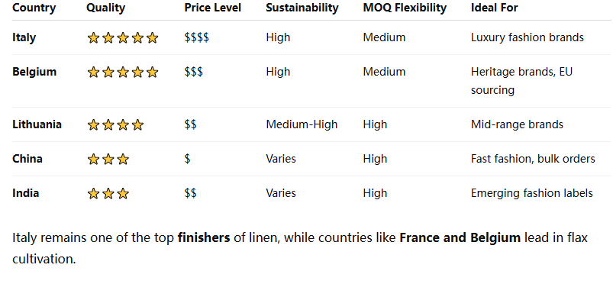Click bold 'France and Belgium' text
This screenshot has width=613, height=284.
tap(460, 238)
